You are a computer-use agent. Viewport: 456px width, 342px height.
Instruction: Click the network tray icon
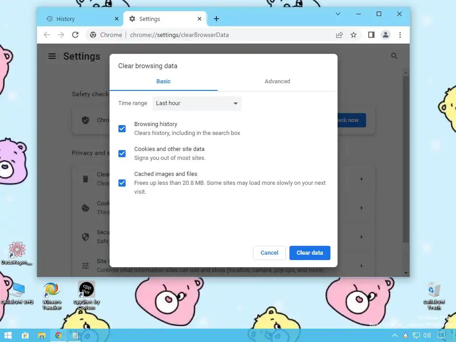pos(416,336)
